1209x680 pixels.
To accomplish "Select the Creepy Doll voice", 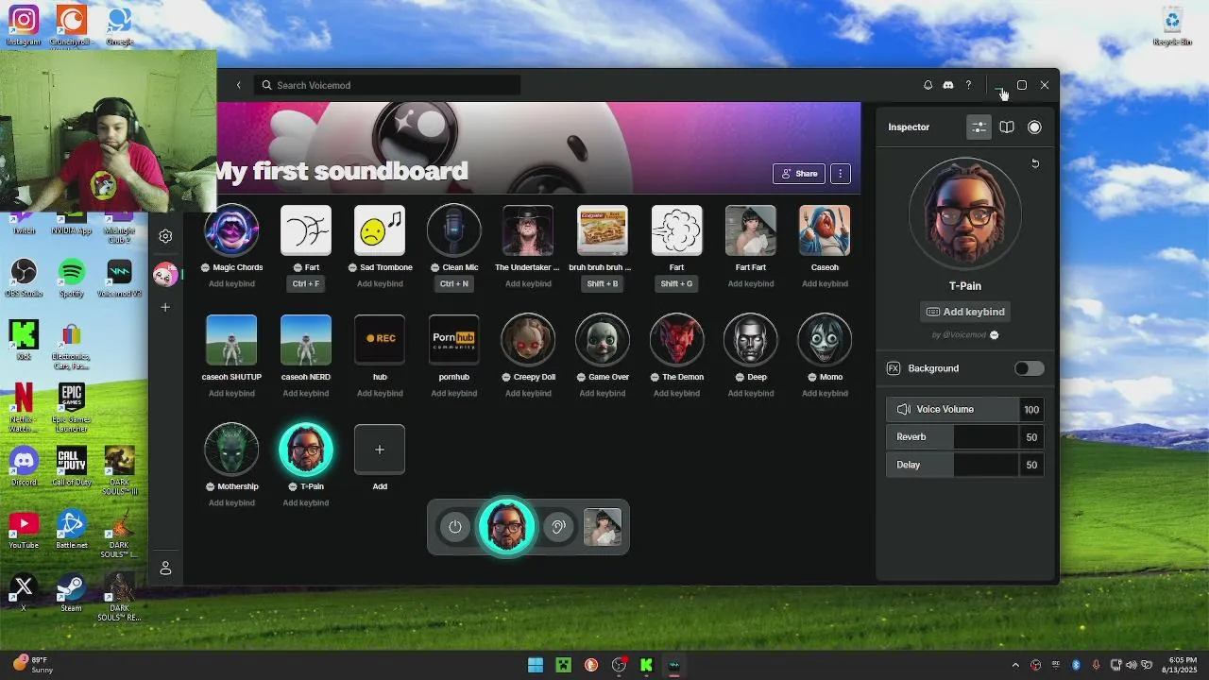I will pyautogui.click(x=528, y=340).
